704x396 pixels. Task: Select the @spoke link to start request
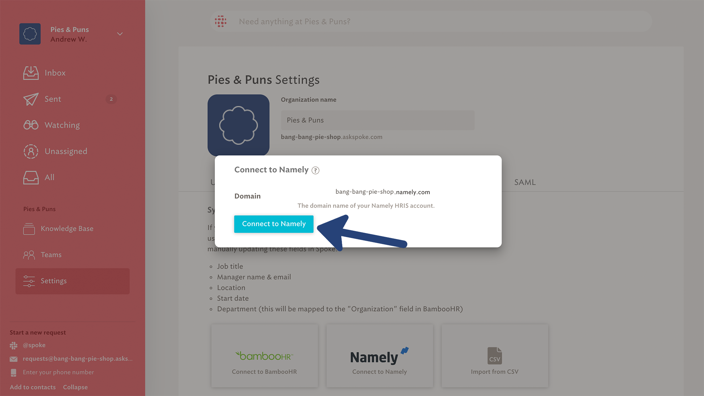pos(34,345)
